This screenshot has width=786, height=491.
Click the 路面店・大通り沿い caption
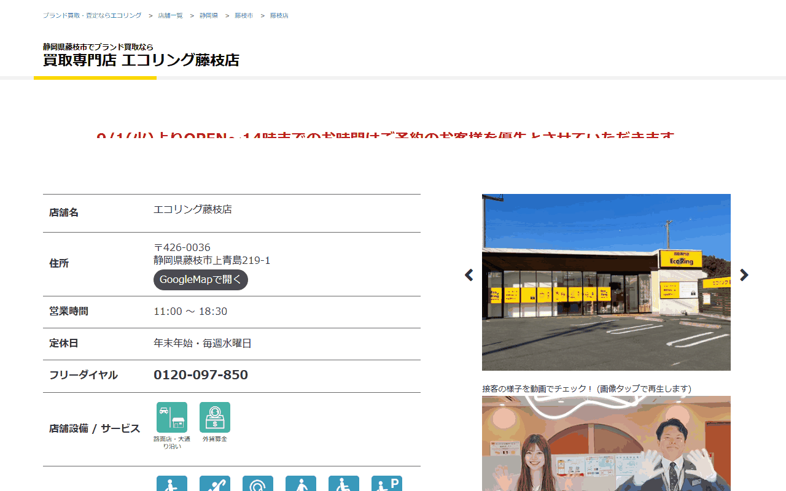click(x=172, y=443)
